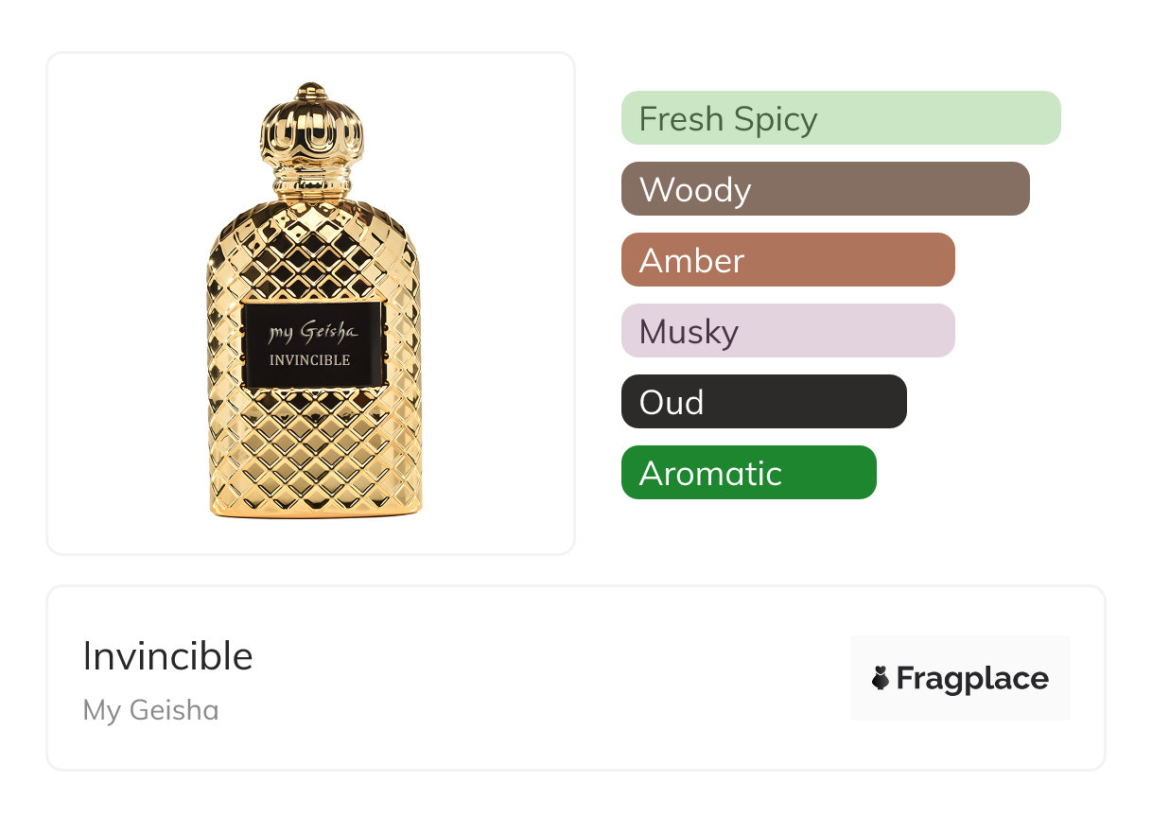Pick the lilac Musky accord bar
Image resolution: width=1152 pixels, height=817 pixels.
[x=787, y=331]
